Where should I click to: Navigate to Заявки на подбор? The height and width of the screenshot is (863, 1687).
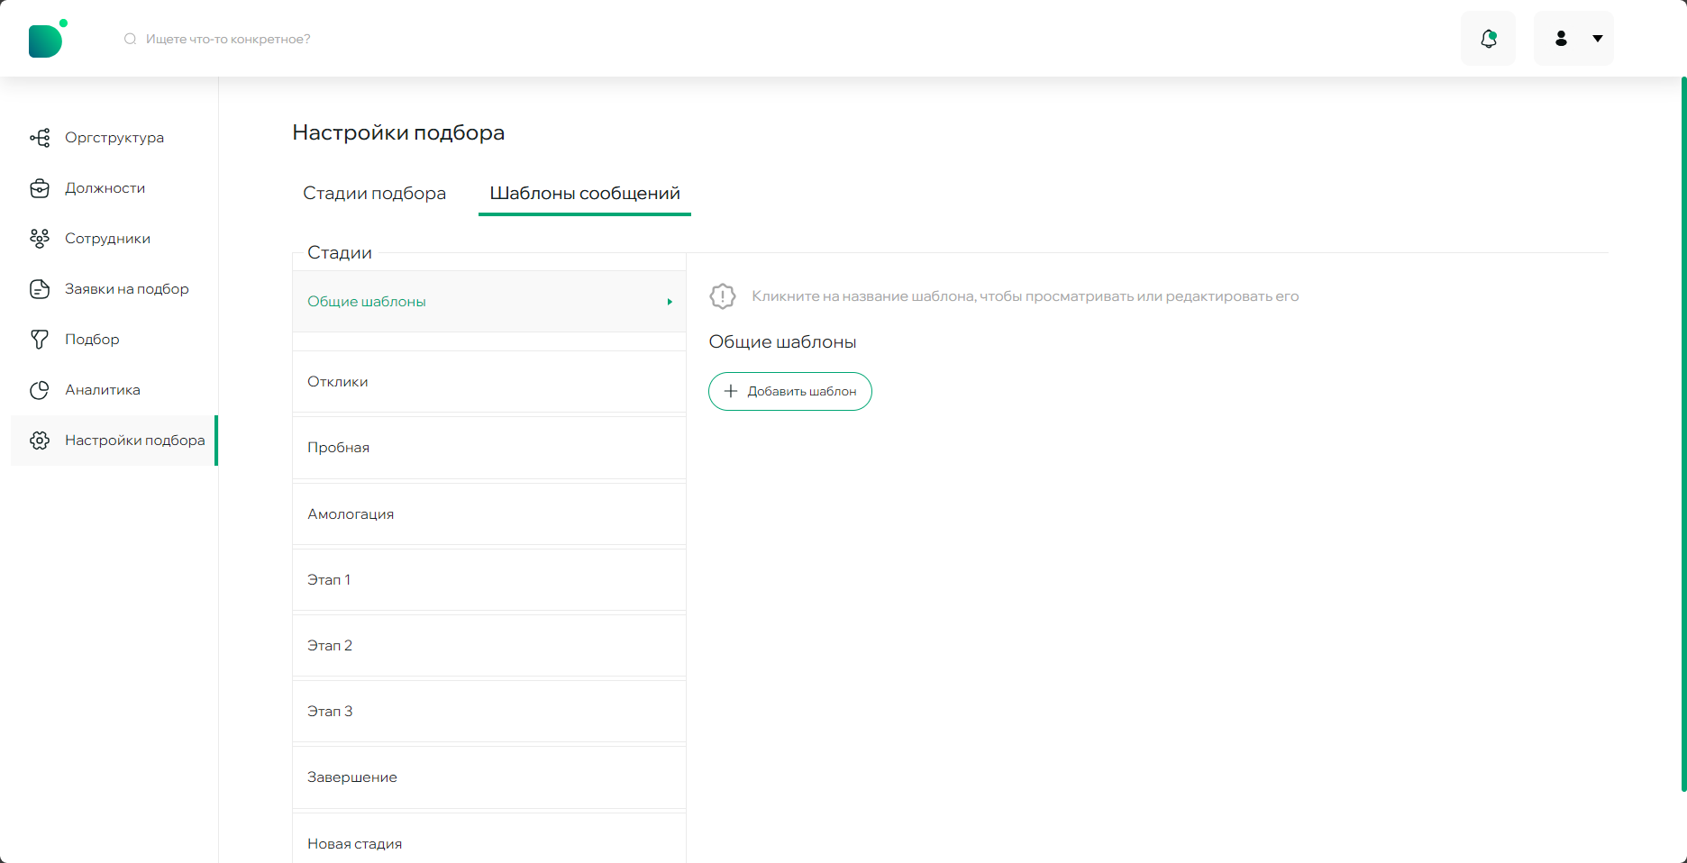pyautogui.click(x=114, y=289)
